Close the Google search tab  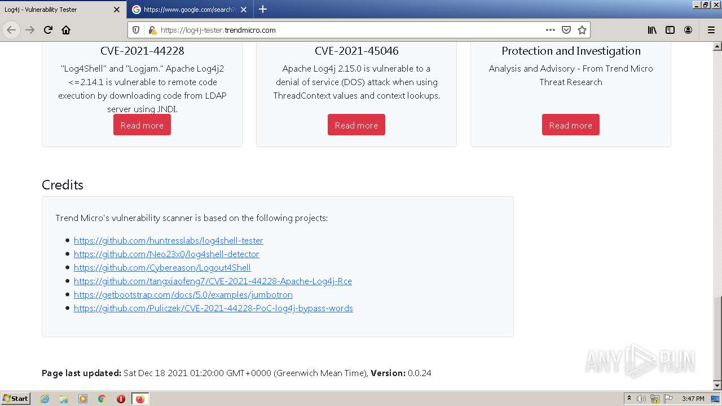click(244, 10)
